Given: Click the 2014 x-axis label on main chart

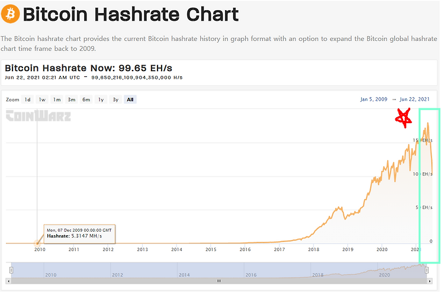Looking at the screenshot, I should click(176, 249).
